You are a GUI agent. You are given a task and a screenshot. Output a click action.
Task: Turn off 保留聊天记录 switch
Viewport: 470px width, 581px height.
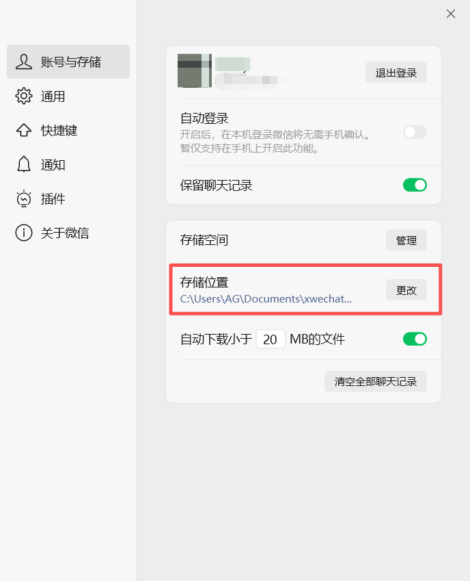415,185
